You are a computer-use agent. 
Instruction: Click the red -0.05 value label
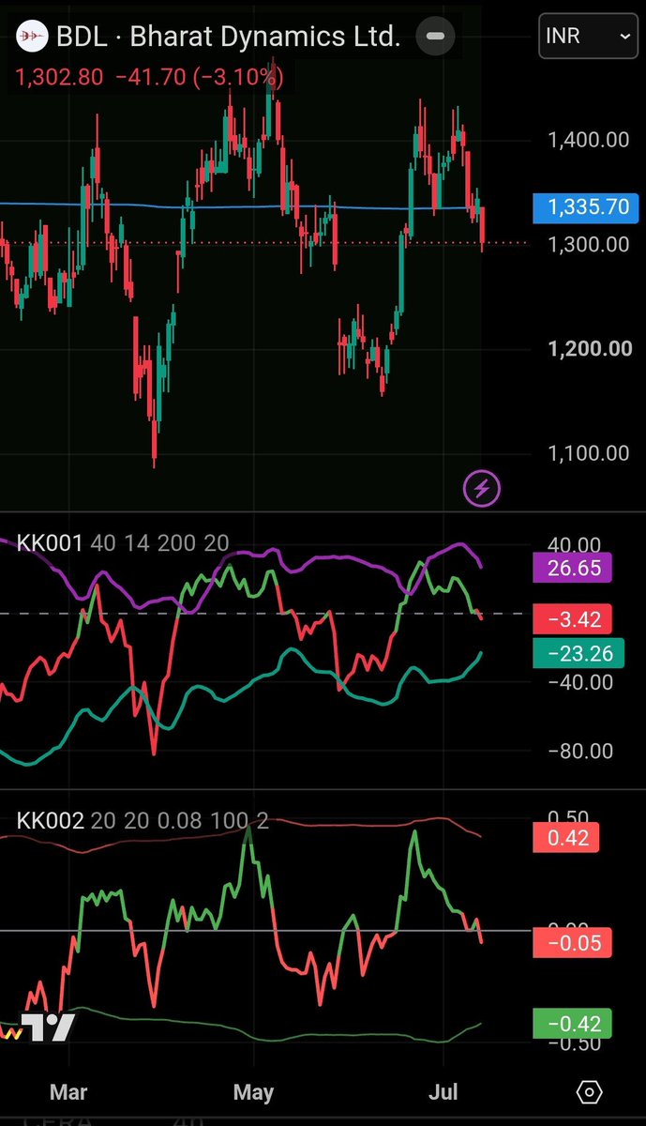572,943
